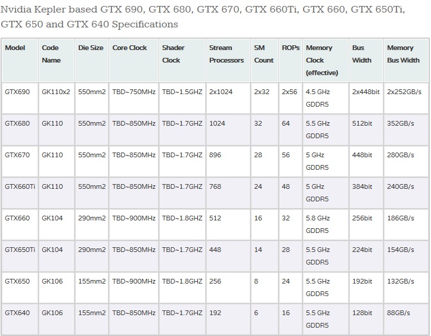Viewport: 431px width, 336px height.
Task: Select the GTX690 model cell
Action: (x=20, y=98)
